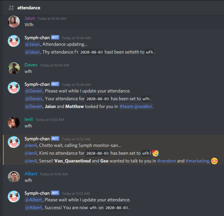The image size is (224, 216).
Task: Click the @Ienli mention before 'Chotto wait'
Action: [31, 145]
